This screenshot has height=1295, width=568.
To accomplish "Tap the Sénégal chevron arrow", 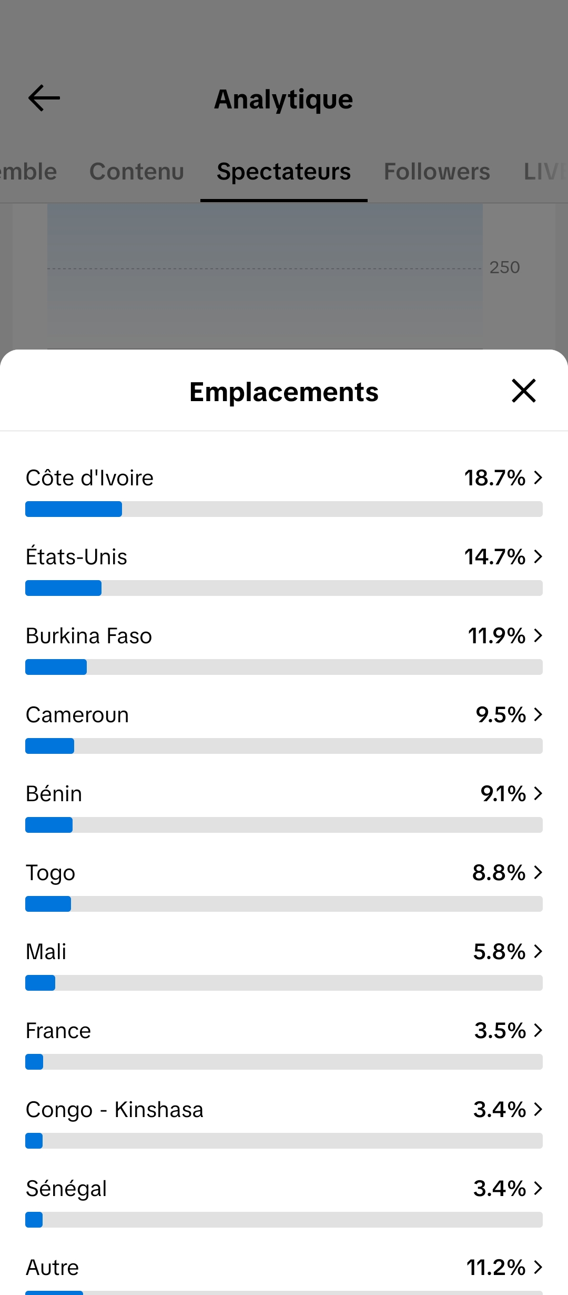I will (x=537, y=1188).
